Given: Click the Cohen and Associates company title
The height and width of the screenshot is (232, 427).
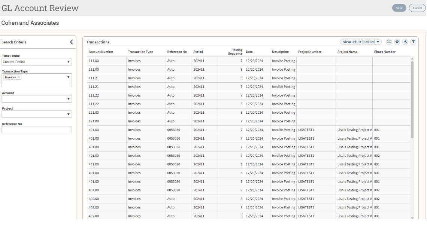Looking at the screenshot, I should click(30, 23).
